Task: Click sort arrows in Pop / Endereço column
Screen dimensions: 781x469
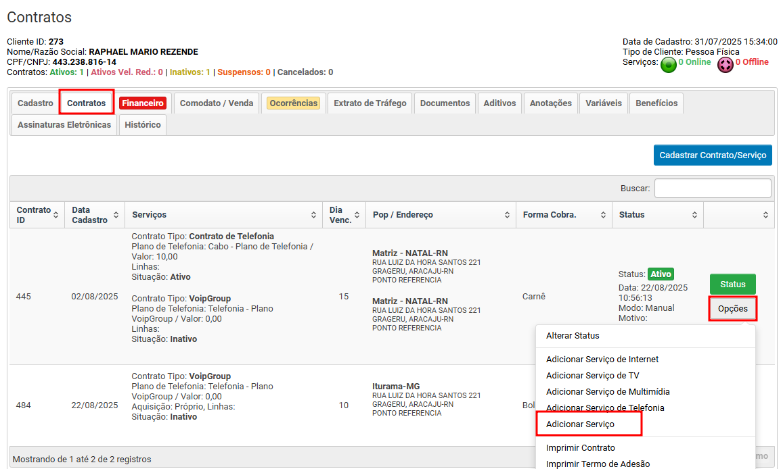Action: point(507,215)
